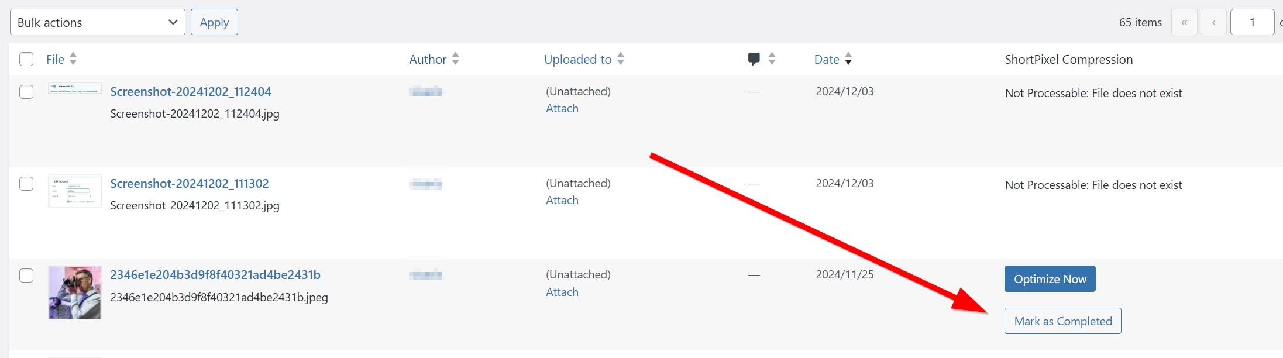
Task: Open Screenshot-20241202_111302 thumbnail image
Action: pyautogui.click(x=75, y=191)
